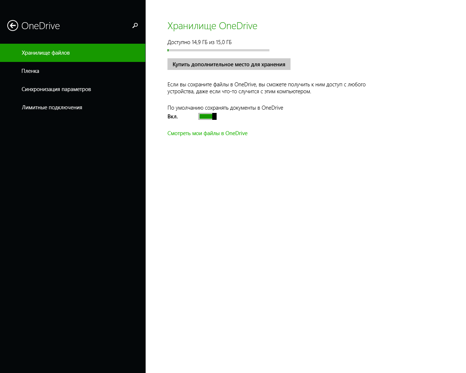
Task: Open Смотреть мои файлы в OneDrive link
Action: click(208, 133)
